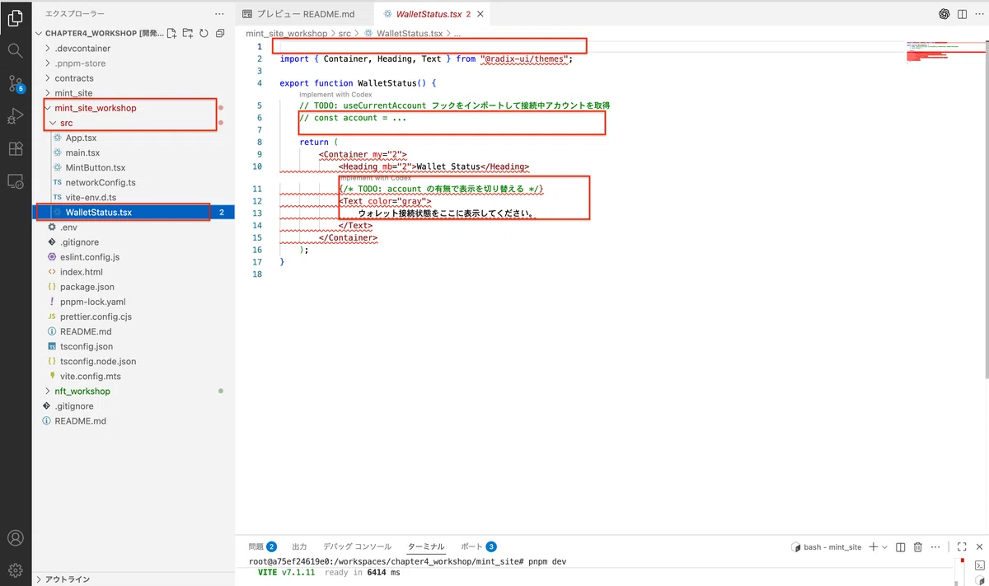This screenshot has width=989, height=586.
Task: Open editor more actions ellipsis
Action: [x=977, y=14]
